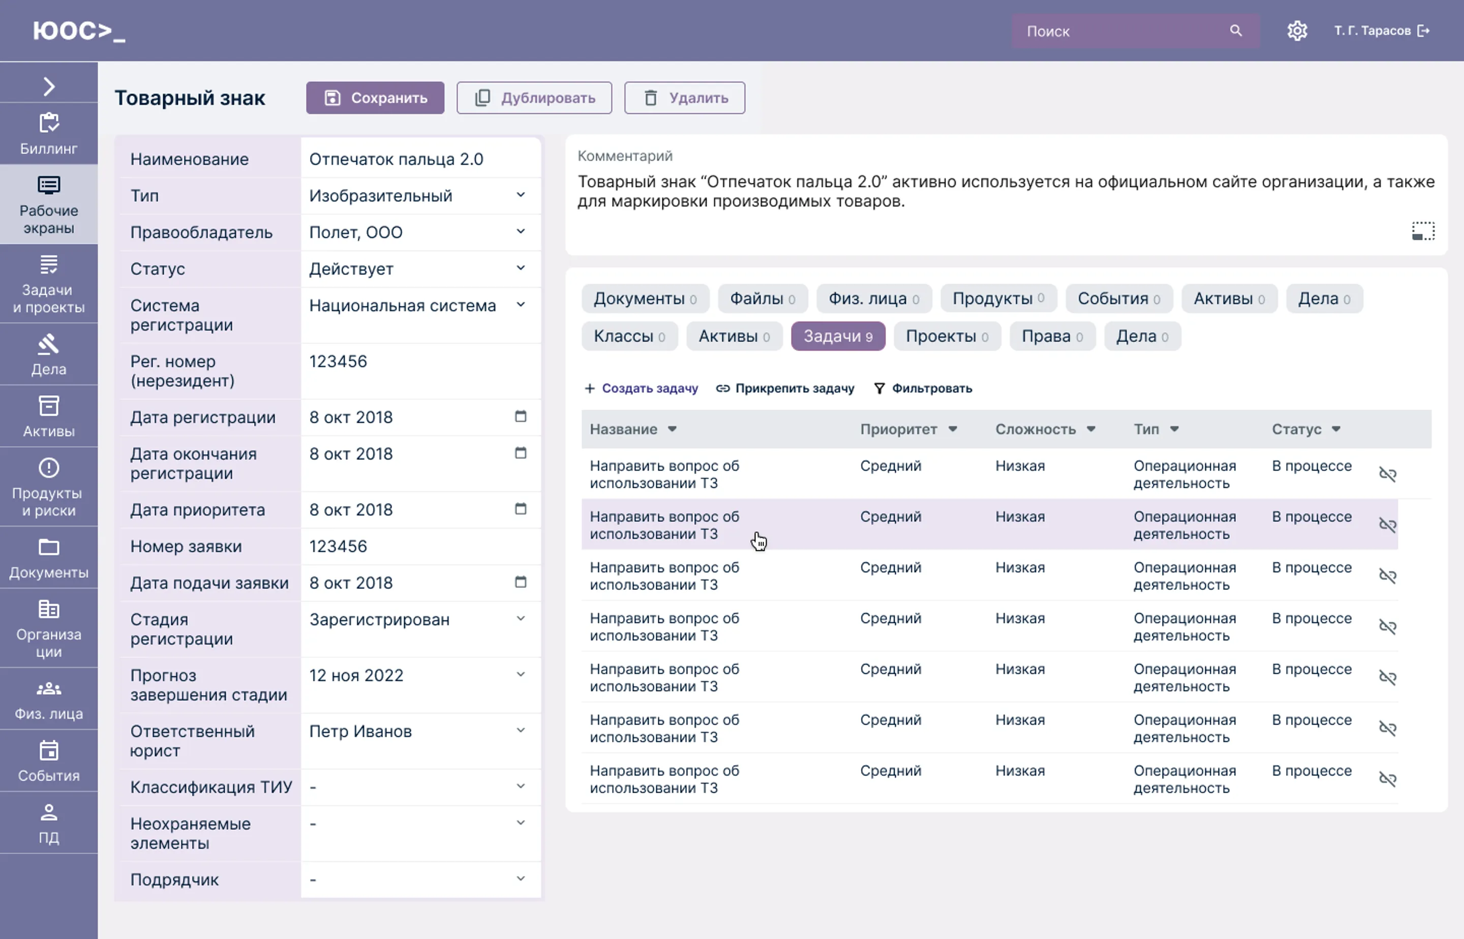The width and height of the screenshot is (1464, 939).
Task: Open the Статус dropdown showing Действует
Action: [x=521, y=268]
